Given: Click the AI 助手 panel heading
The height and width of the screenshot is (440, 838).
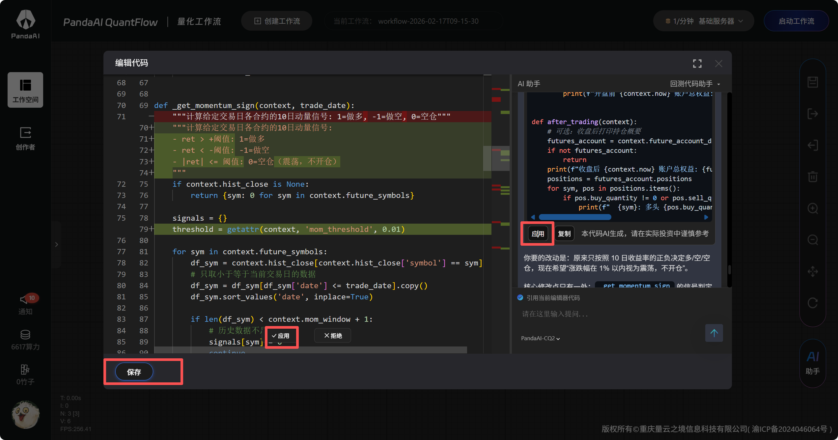Looking at the screenshot, I should coord(529,84).
